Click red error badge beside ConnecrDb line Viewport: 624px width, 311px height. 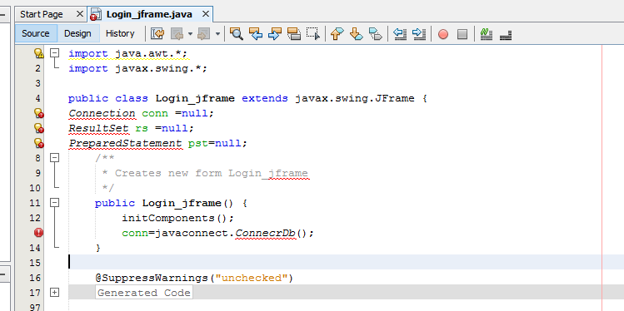coord(38,232)
